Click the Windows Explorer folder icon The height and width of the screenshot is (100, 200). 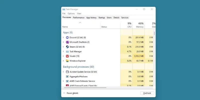point(67,61)
